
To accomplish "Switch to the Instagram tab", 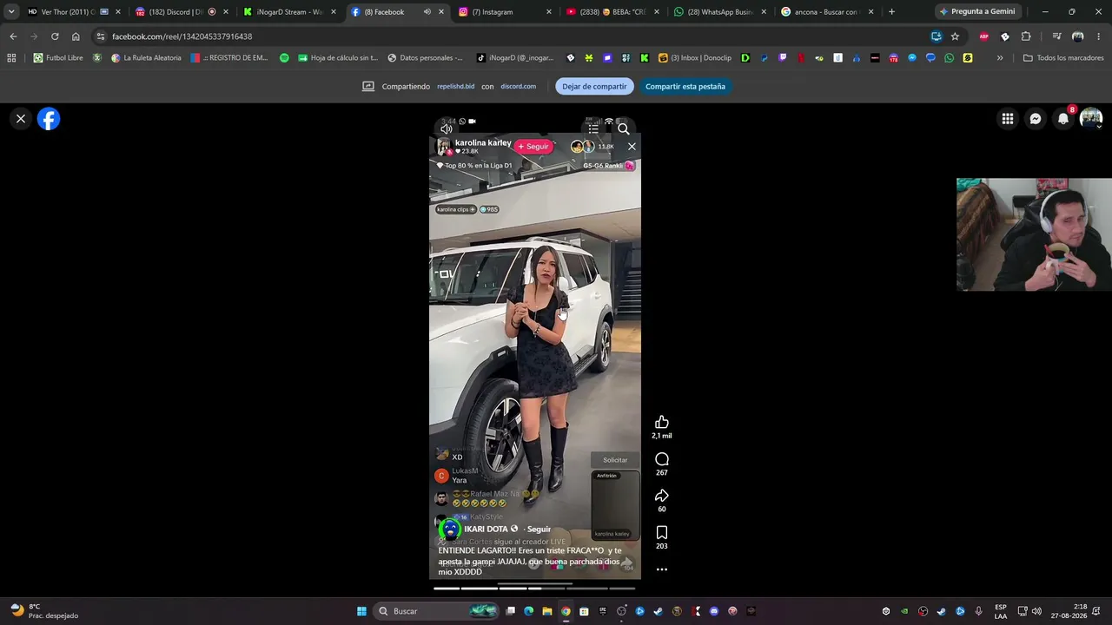I will [x=498, y=12].
